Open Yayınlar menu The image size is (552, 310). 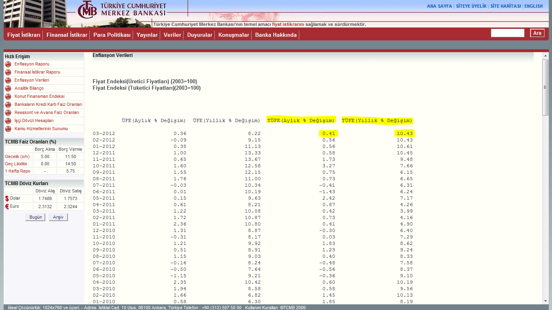(x=147, y=35)
